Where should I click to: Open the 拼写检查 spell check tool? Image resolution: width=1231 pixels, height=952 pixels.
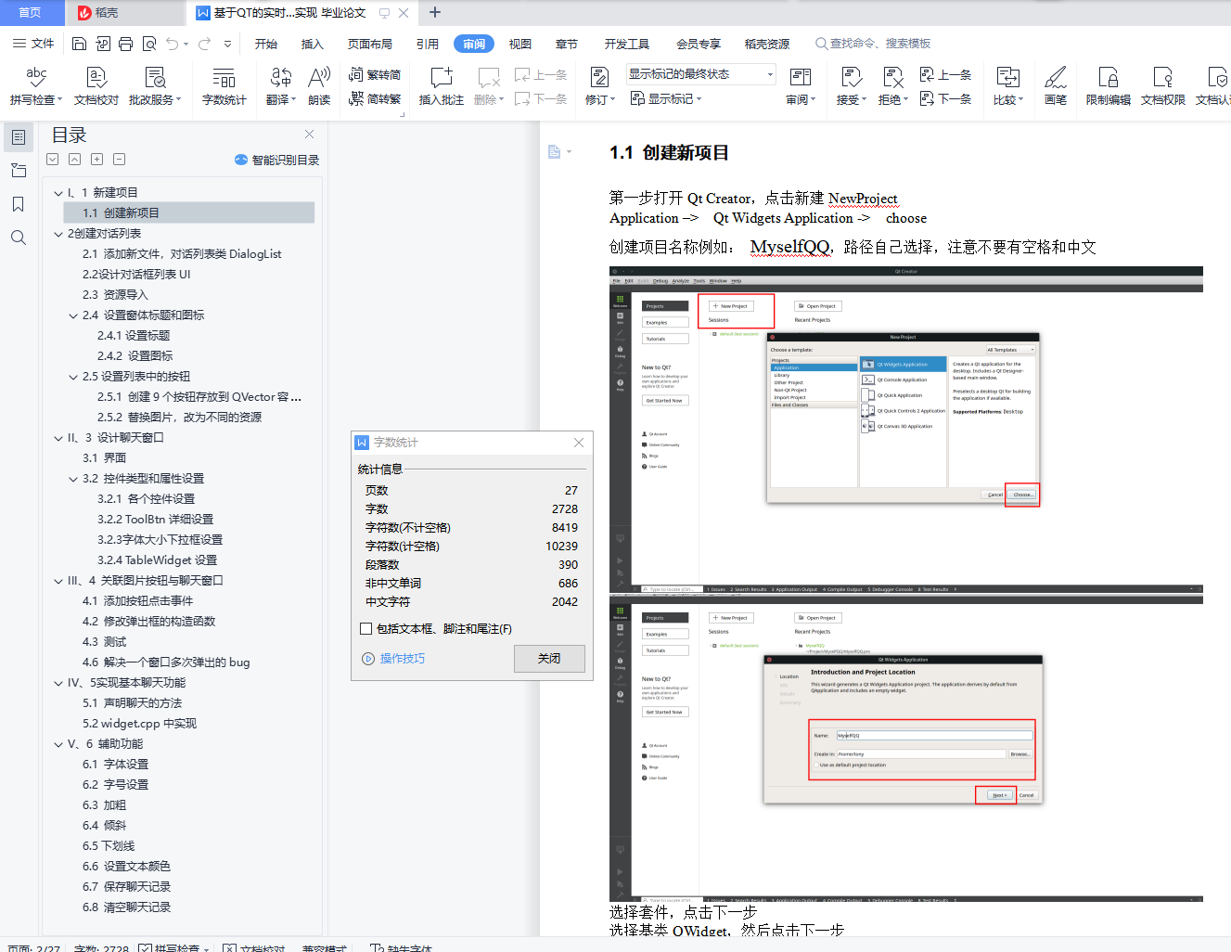coord(36,85)
